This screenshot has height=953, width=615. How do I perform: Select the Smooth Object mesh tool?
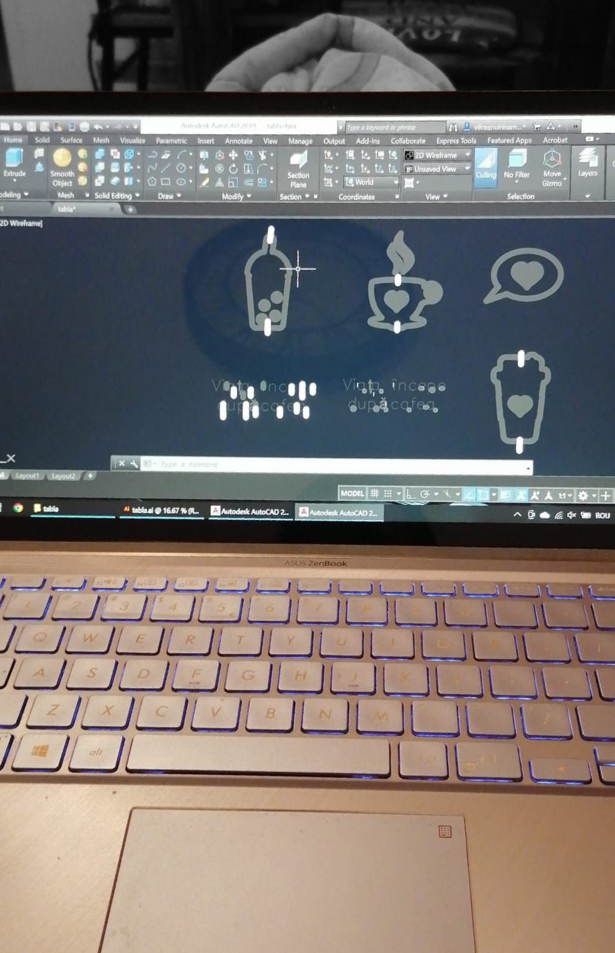click(x=62, y=166)
